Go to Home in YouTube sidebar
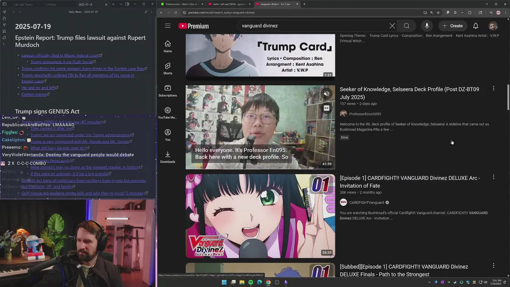 [168, 47]
